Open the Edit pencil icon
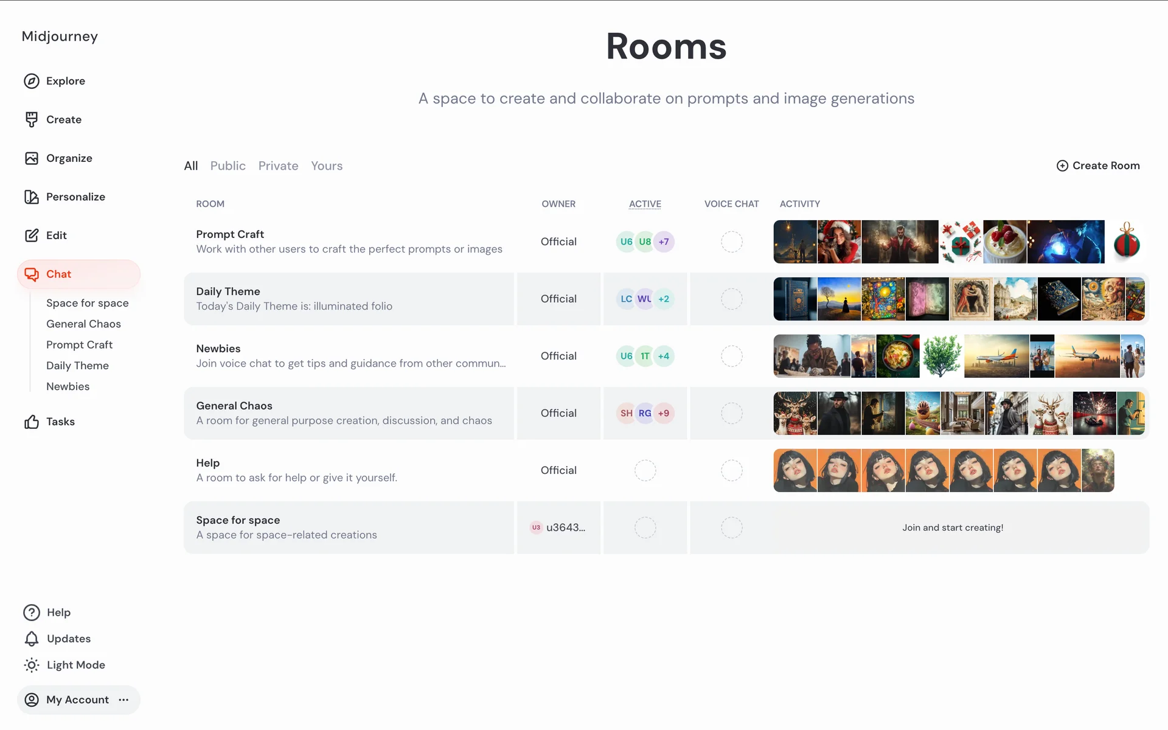The width and height of the screenshot is (1168, 730). point(32,235)
